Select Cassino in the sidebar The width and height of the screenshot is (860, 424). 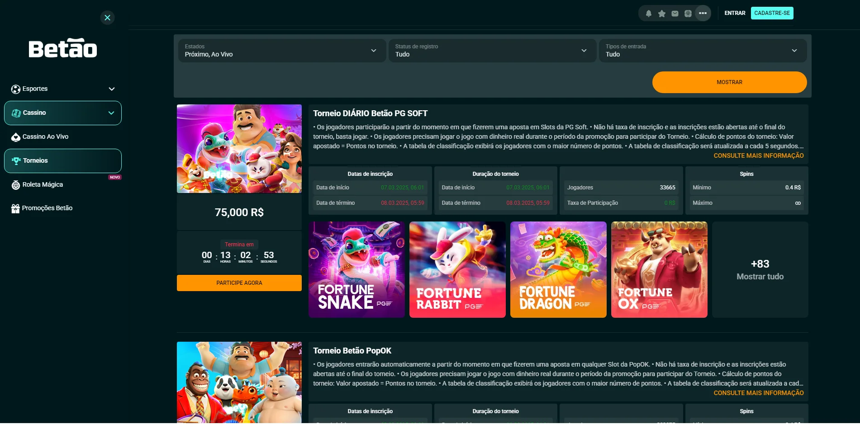tap(63, 113)
